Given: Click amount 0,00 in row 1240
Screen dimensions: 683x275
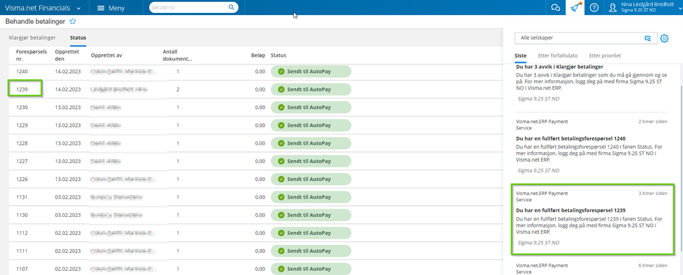Looking at the screenshot, I should pyautogui.click(x=260, y=71).
